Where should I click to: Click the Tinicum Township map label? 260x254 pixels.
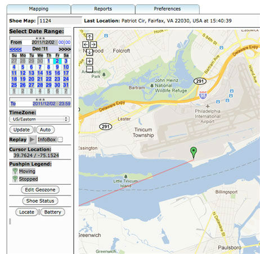[144, 132]
